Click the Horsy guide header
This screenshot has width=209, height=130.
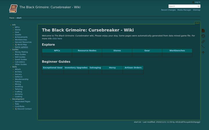coord(112,68)
